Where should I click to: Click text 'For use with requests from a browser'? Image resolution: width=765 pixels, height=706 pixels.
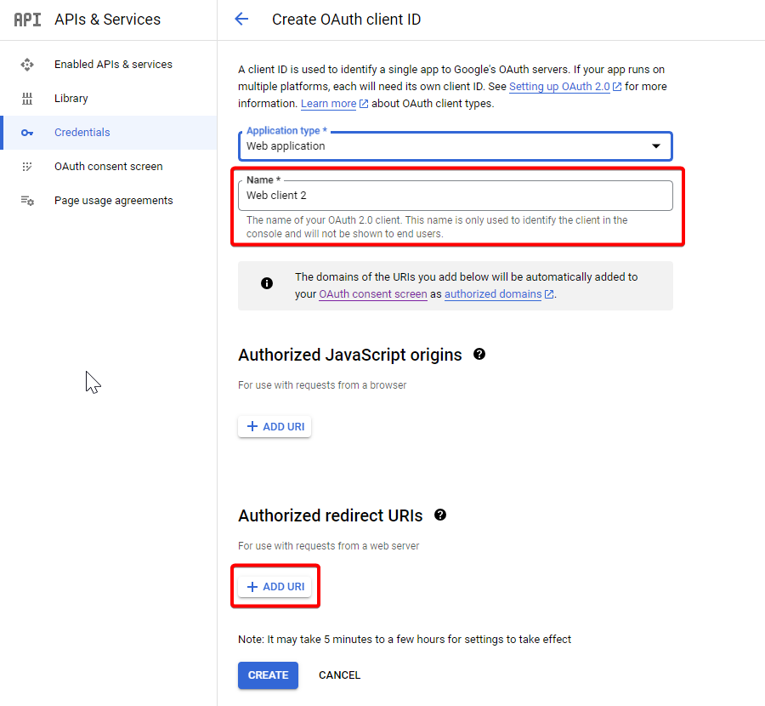[322, 385]
